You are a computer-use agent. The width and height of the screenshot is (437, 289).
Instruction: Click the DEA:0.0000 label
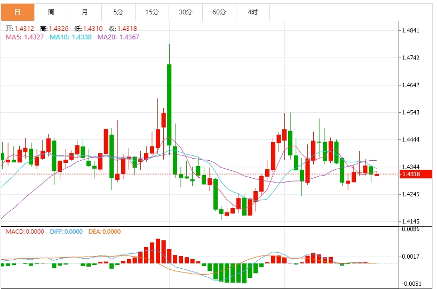pos(105,232)
